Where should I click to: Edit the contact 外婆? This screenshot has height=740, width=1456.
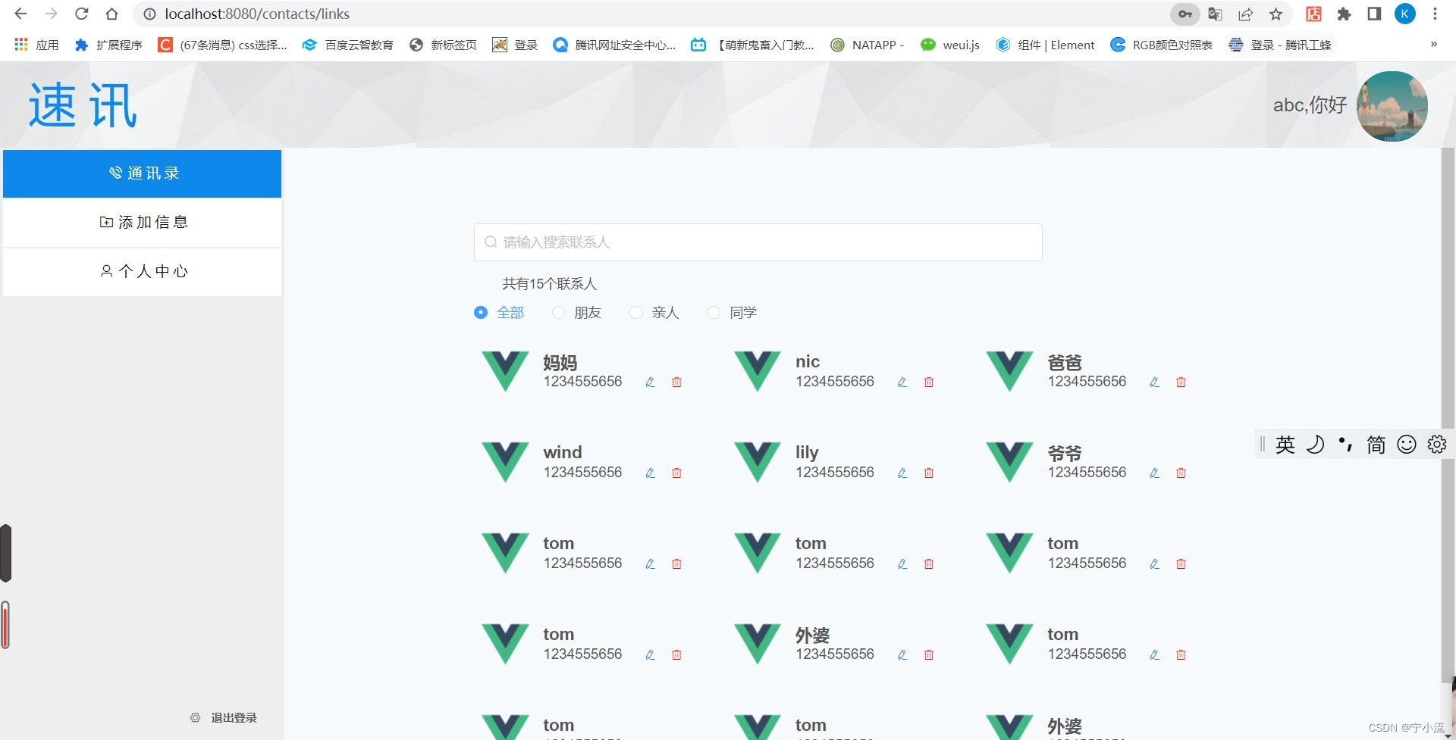tap(902, 654)
